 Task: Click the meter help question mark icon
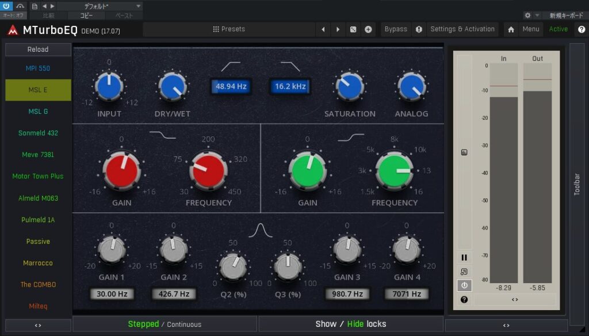[x=464, y=299]
